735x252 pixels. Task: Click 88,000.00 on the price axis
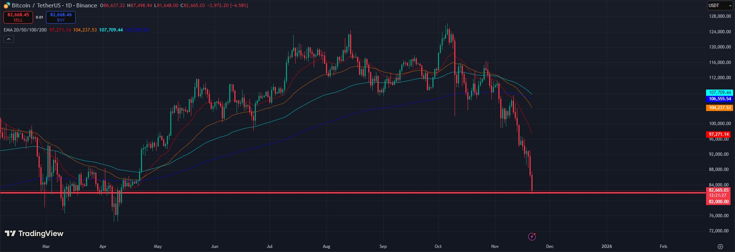click(719, 169)
